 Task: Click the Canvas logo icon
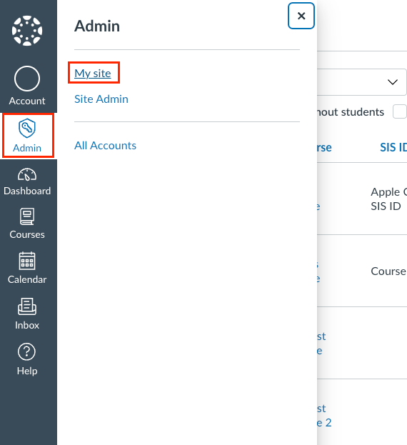pos(27,31)
